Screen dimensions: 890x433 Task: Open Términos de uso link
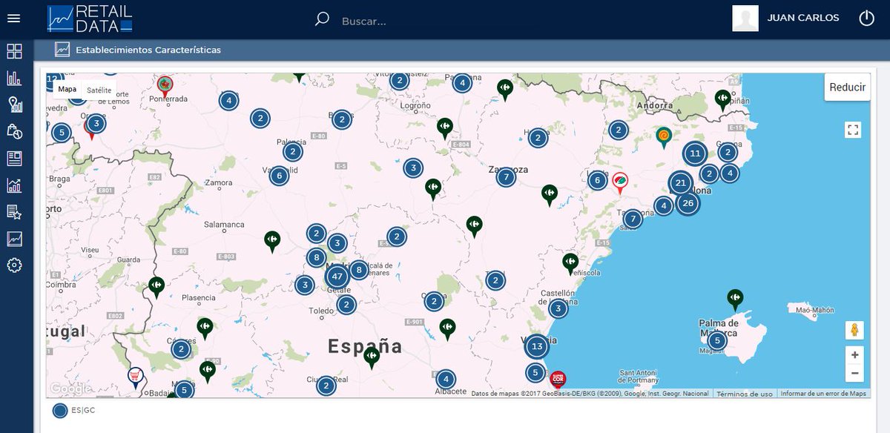pyautogui.click(x=745, y=394)
